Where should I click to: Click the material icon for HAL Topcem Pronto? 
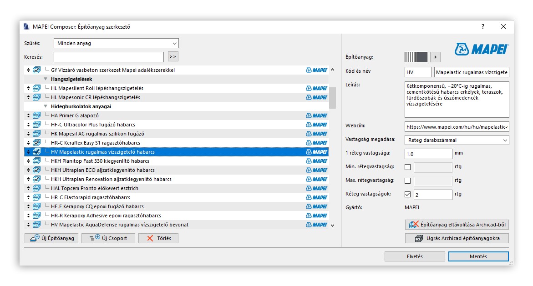pos(36,188)
